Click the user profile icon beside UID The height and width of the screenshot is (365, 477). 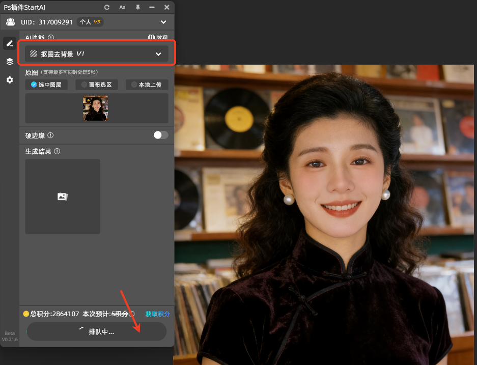pos(11,22)
